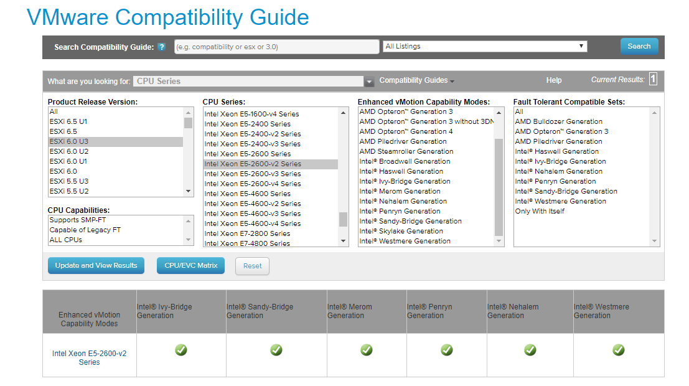The image size is (689, 386).
Task: Click green checkmark under Merom Generation column
Action: point(367,351)
